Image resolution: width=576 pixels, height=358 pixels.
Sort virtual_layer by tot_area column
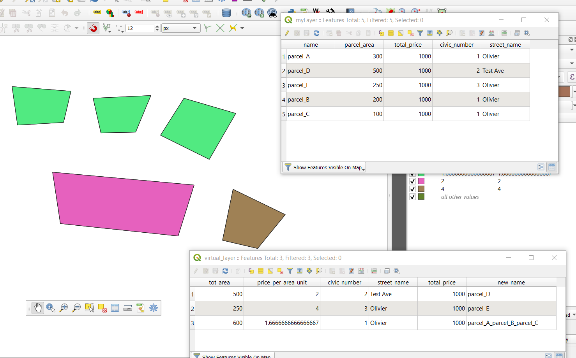click(219, 282)
